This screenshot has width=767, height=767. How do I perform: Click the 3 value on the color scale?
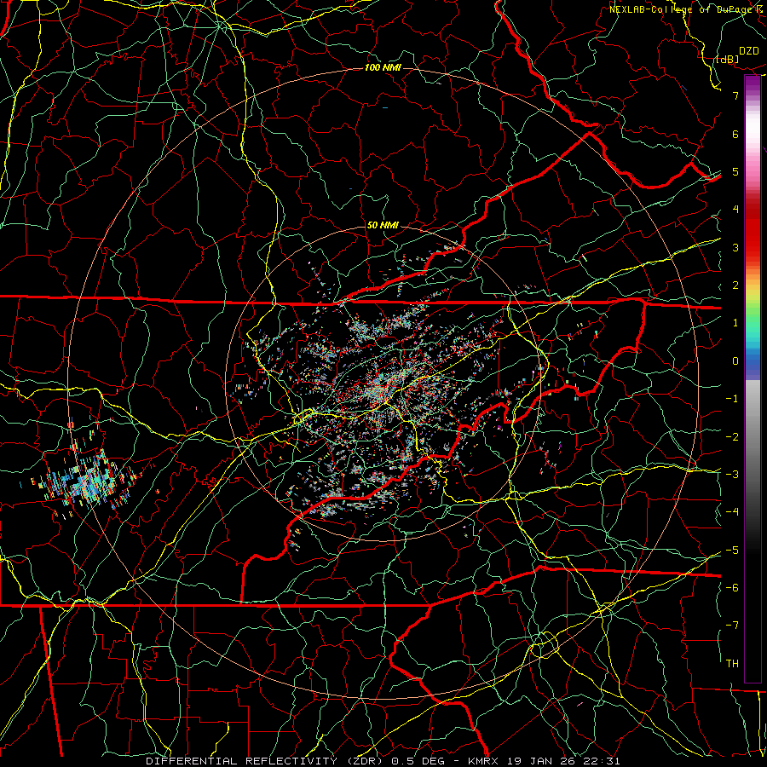[x=735, y=247]
